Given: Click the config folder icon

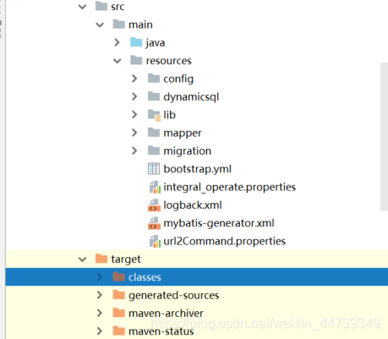Looking at the screenshot, I should point(154,78).
